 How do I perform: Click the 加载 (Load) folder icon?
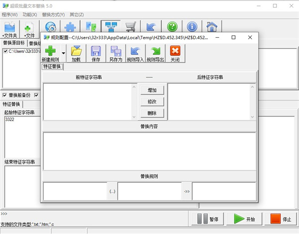pyautogui.click(x=76, y=51)
